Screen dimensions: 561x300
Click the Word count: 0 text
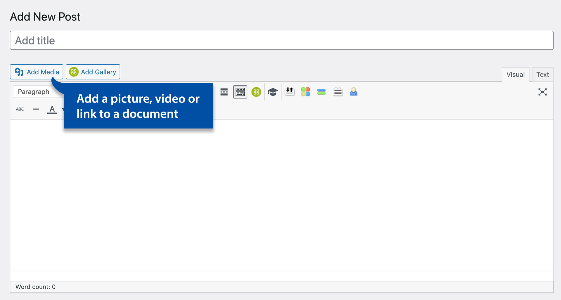tap(35, 287)
